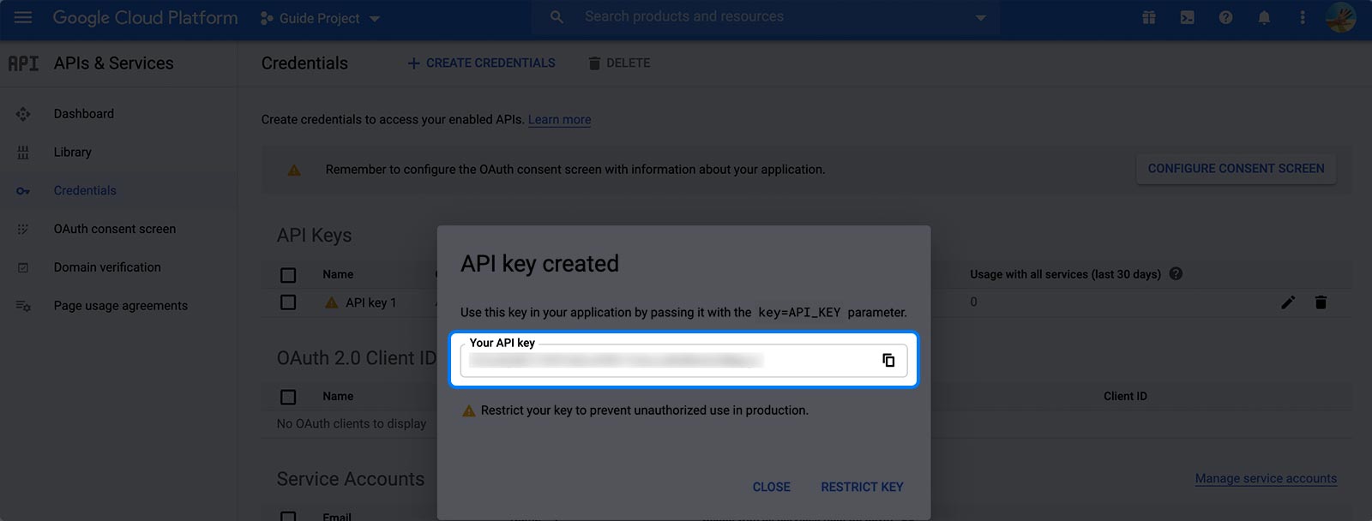This screenshot has width=1372, height=521.
Task: Open the Library page
Action: click(72, 153)
